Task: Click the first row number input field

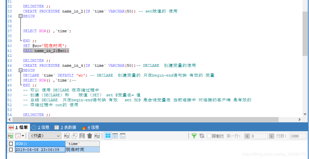Action: (x=259, y=136)
